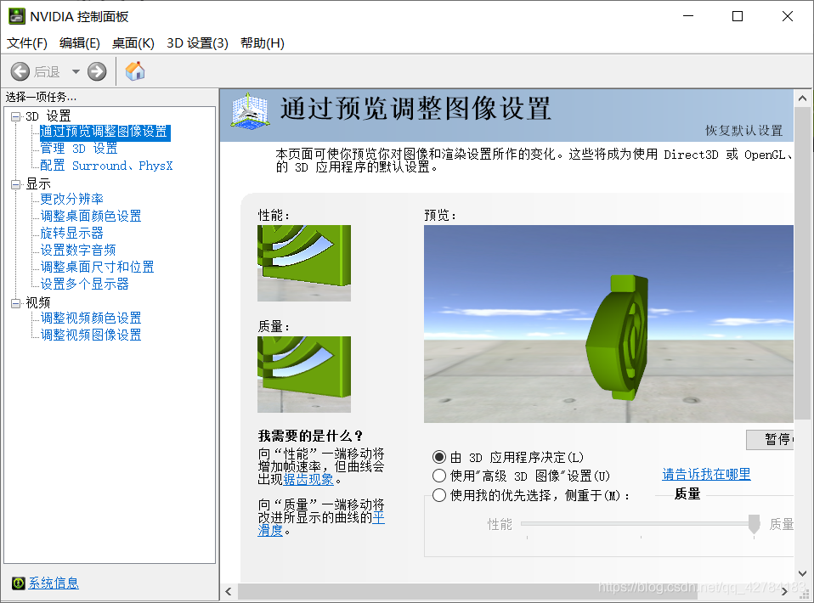Select radio 由 3D 应用程序决定(L)
The image size is (814, 603).
pos(439,457)
